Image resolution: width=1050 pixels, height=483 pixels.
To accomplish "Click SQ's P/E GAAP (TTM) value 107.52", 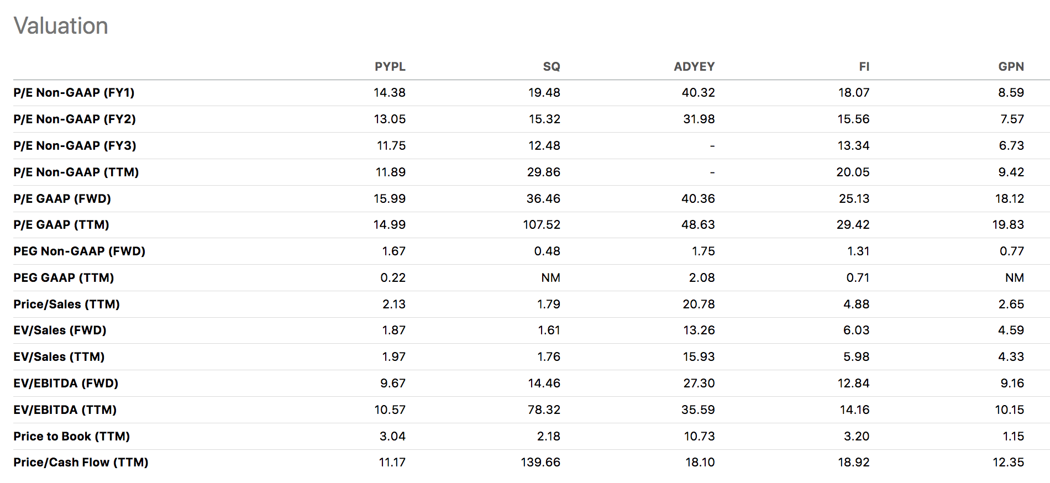I will pyautogui.click(x=541, y=225).
